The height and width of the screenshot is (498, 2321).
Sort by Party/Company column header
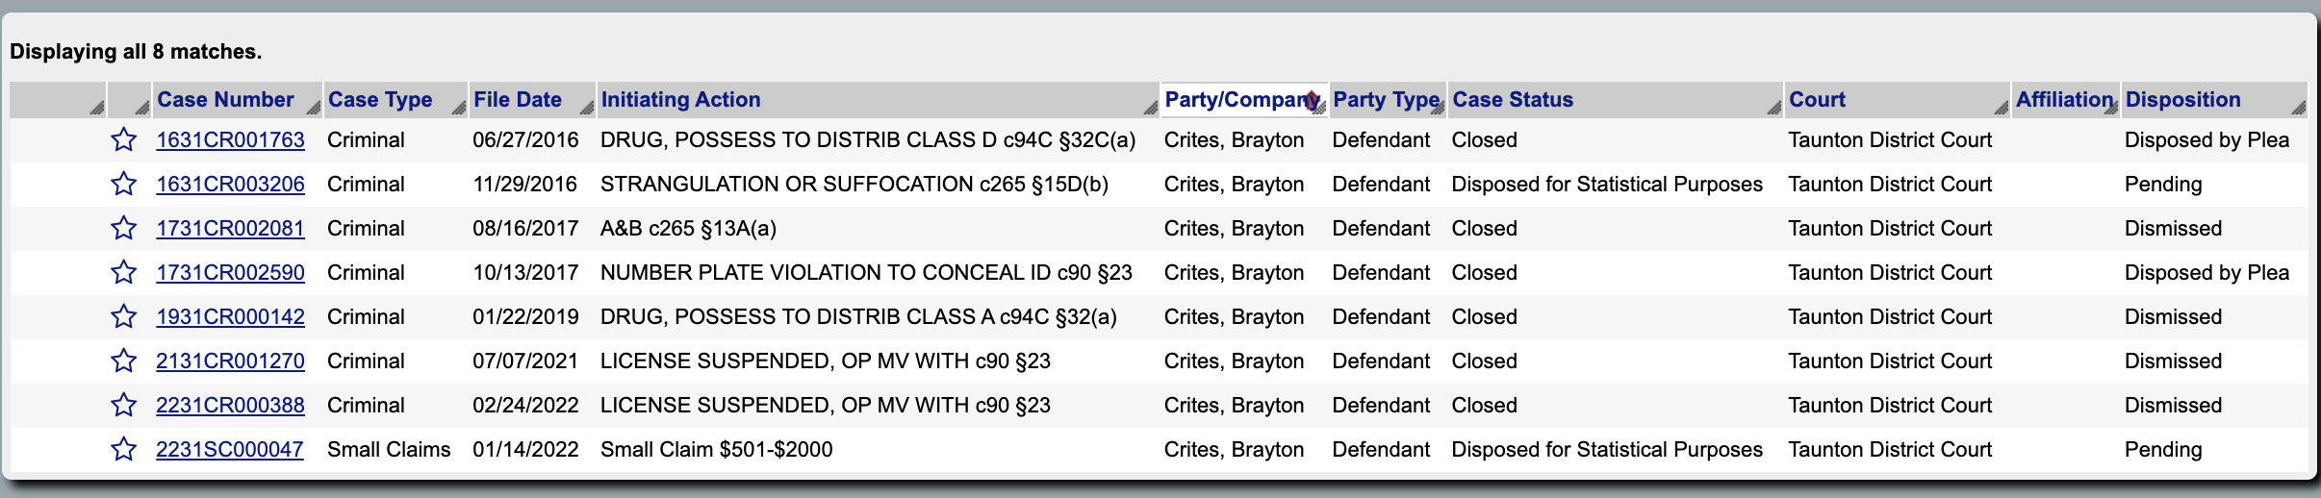1239,100
